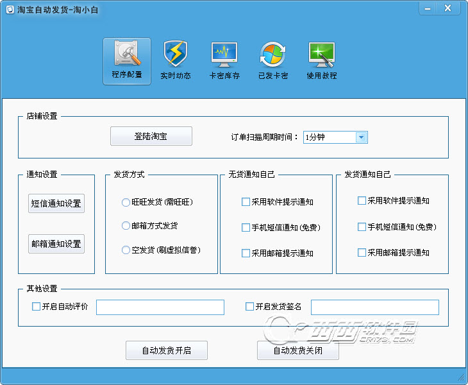Click the 发货方式 group title
This screenshot has width=468, height=385.
point(129,175)
